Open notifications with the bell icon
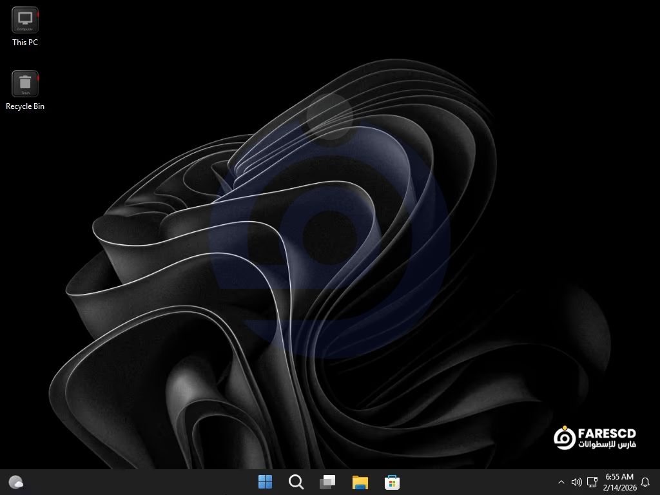 645,482
